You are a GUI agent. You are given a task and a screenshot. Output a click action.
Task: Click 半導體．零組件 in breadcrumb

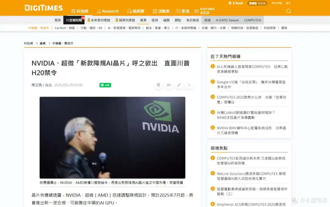[x=63, y=43]
